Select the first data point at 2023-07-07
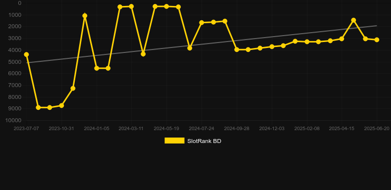 pyautogui.click(x=26, y=54)
